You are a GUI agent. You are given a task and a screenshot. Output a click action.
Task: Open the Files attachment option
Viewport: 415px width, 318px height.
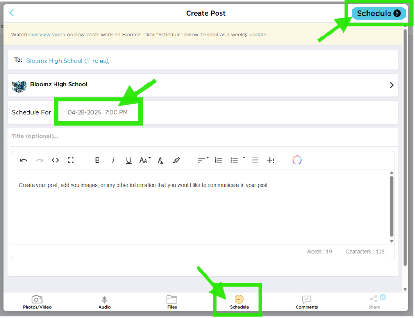[172, 302]
